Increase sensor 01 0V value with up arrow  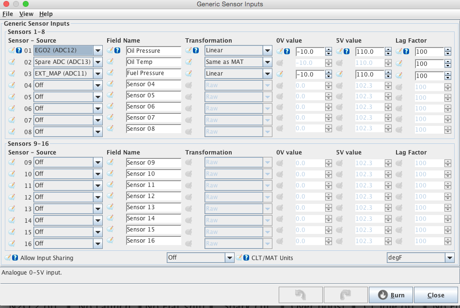pos(329,49)
